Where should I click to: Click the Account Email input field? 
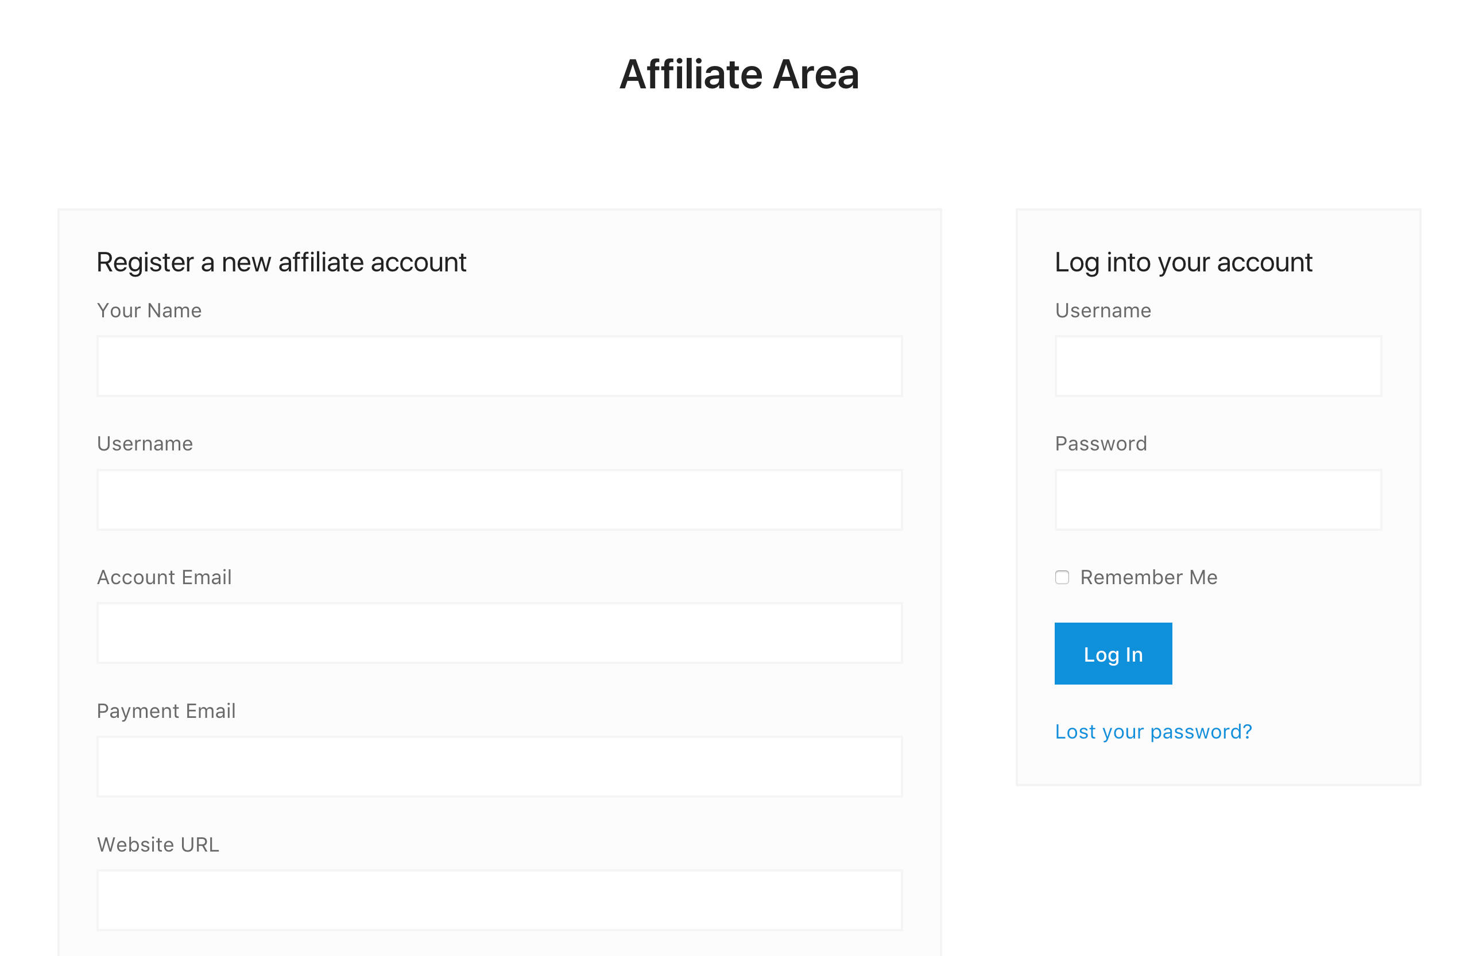coord(500,633)
